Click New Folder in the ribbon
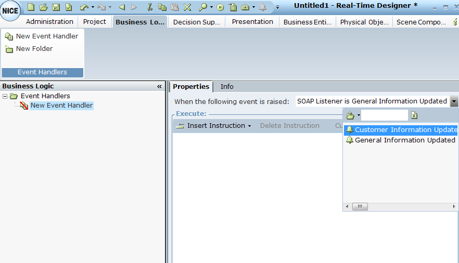The width and height of the screenshot is (459, 263). [34, 49]
